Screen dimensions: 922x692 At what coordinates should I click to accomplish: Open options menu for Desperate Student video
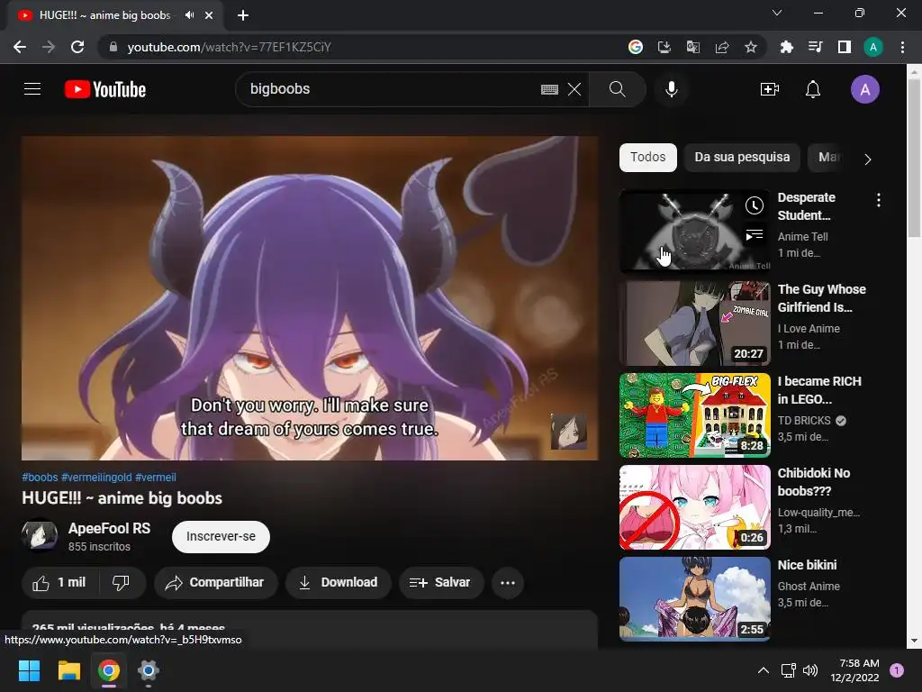tap(879, 200)
